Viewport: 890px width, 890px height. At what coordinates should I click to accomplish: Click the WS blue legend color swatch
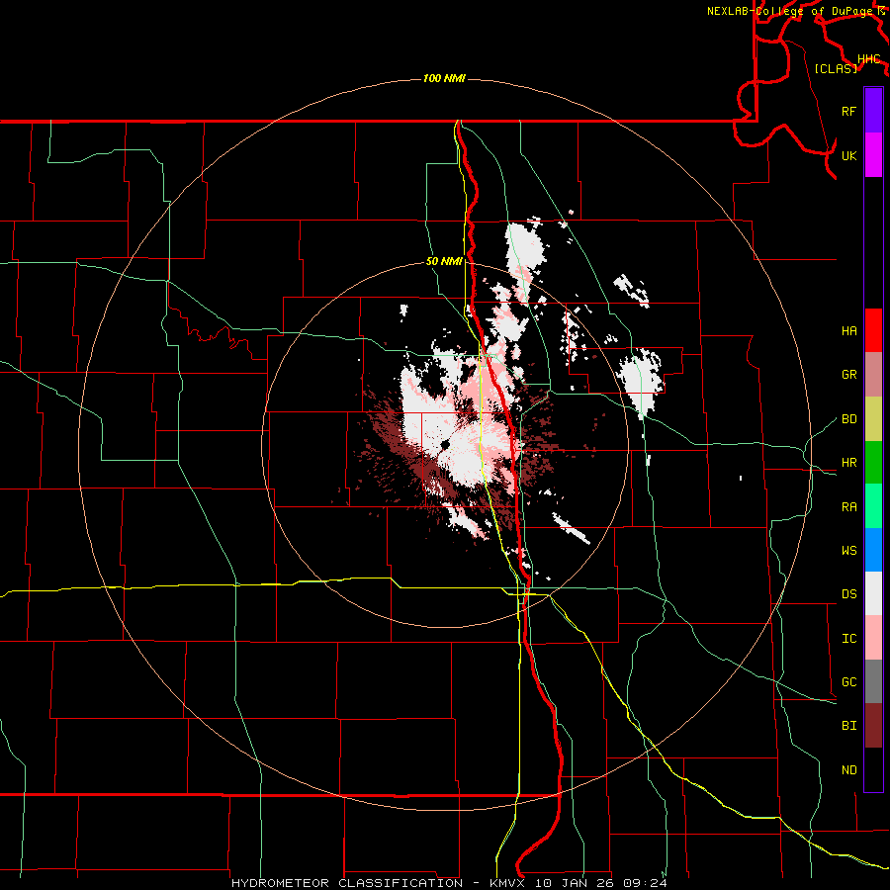(x=873, y=550)
